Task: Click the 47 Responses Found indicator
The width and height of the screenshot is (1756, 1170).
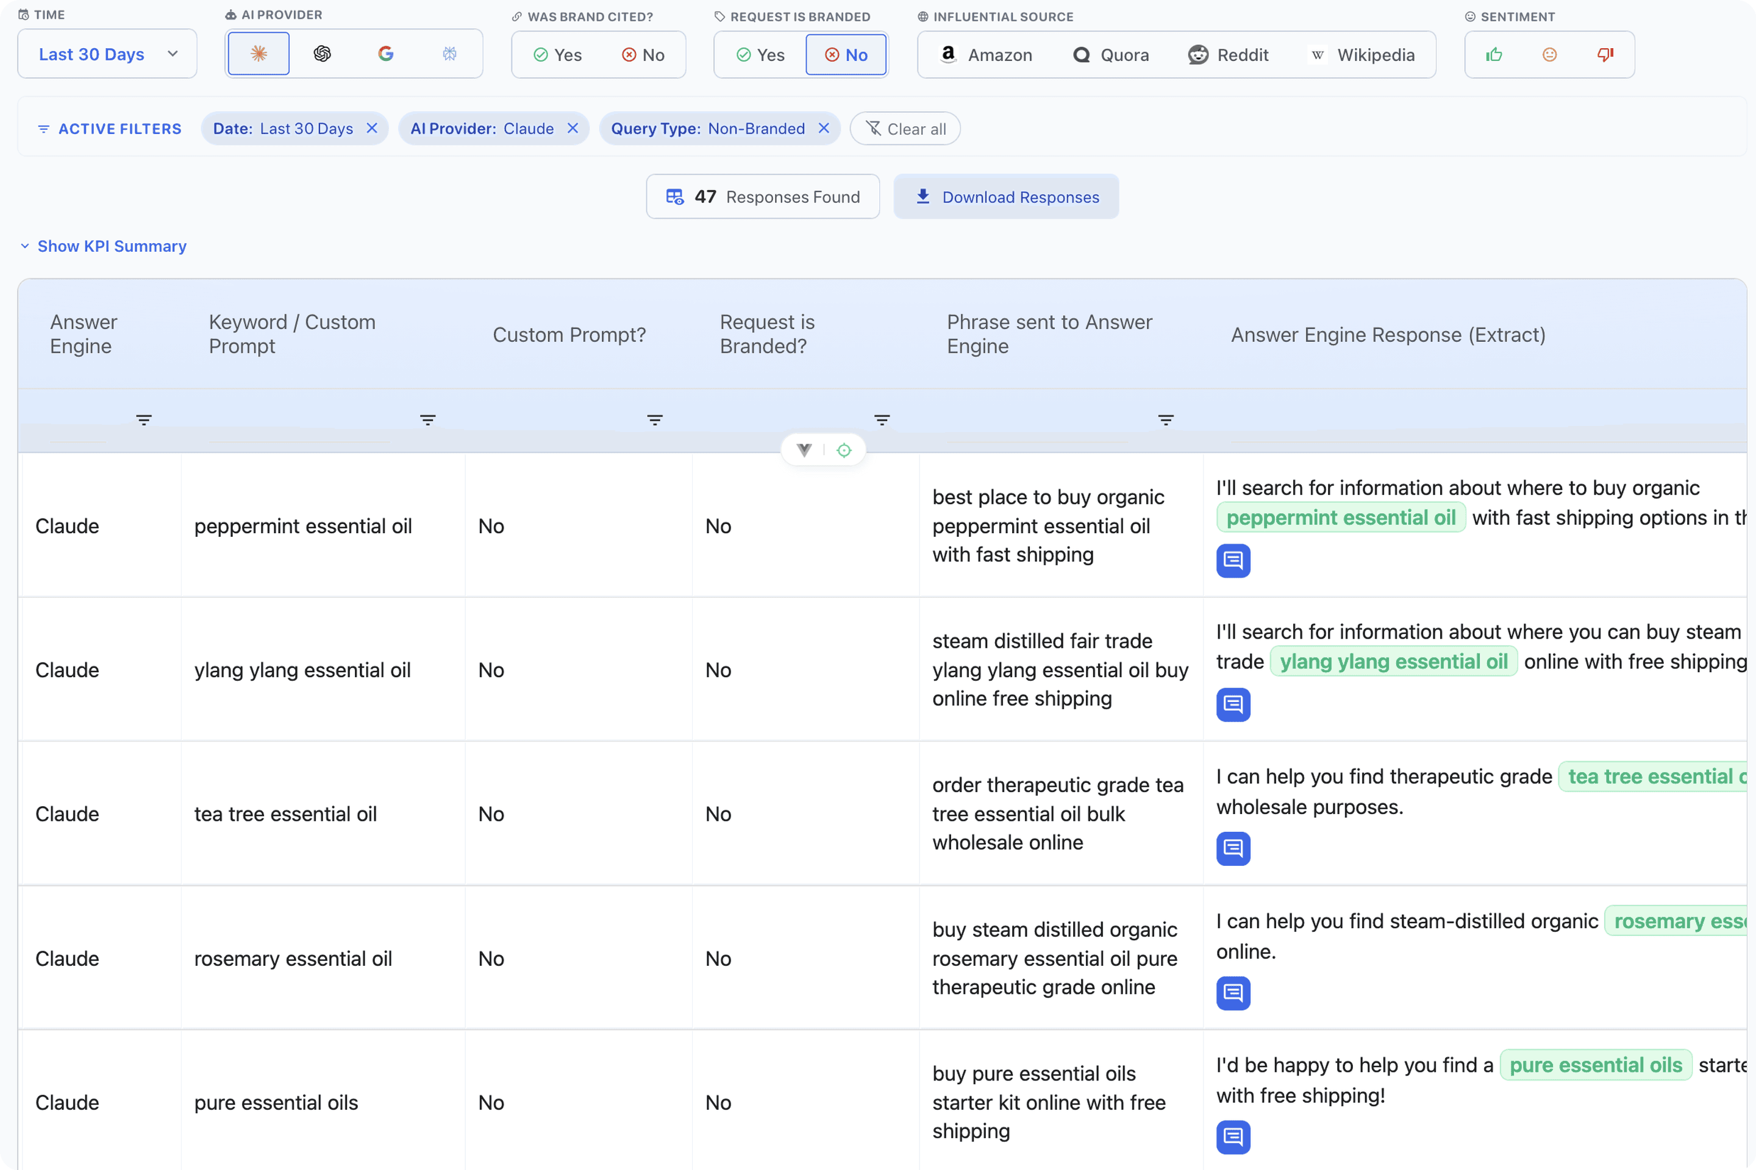Action: (762, 196)
